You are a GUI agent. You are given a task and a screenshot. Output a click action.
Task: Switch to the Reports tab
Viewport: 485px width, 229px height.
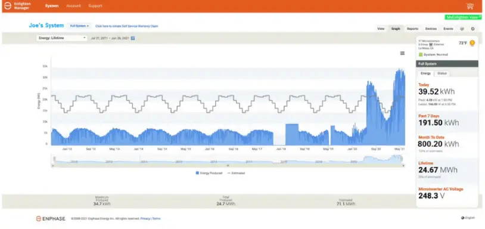(413, 29)
